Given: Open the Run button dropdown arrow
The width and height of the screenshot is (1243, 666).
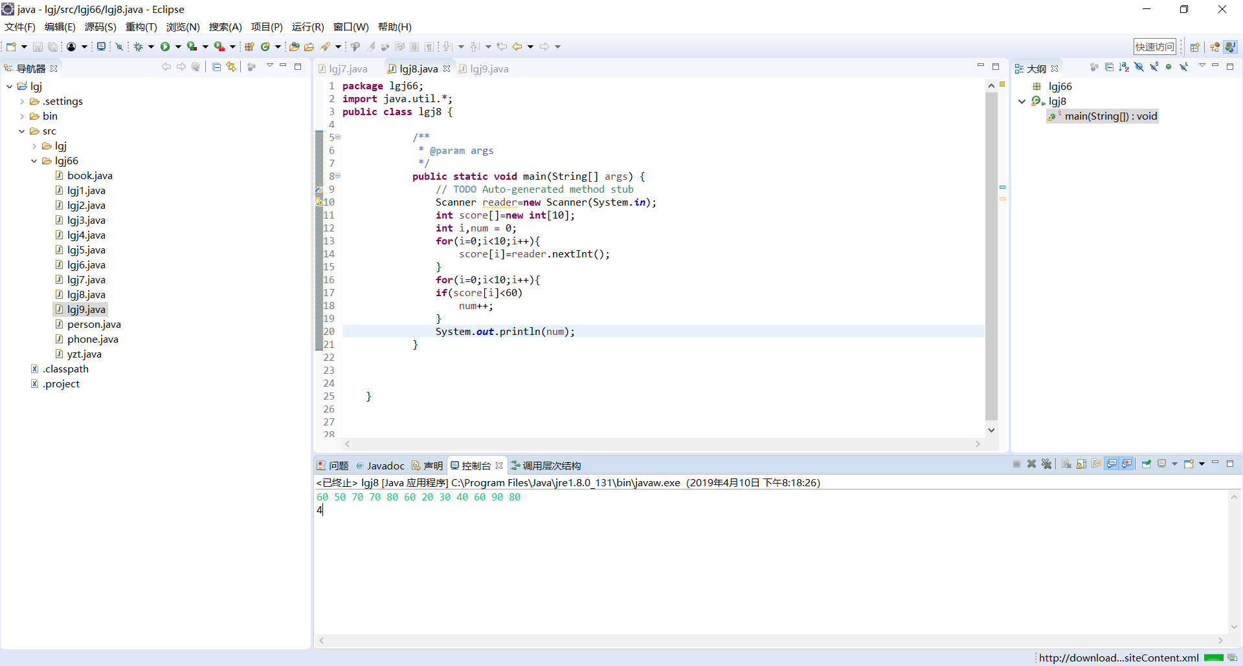Looking at the screenshot, I should [x=178, y=47].
